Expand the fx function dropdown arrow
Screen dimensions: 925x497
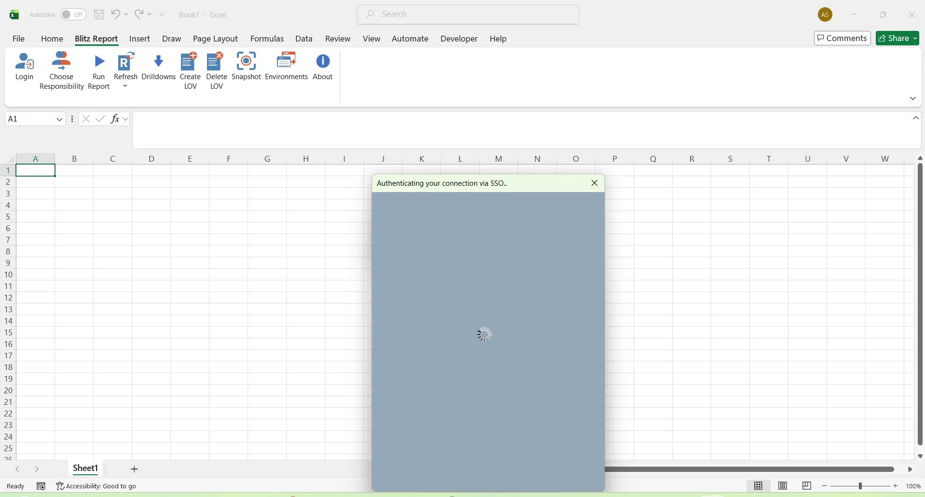[126, 119]
